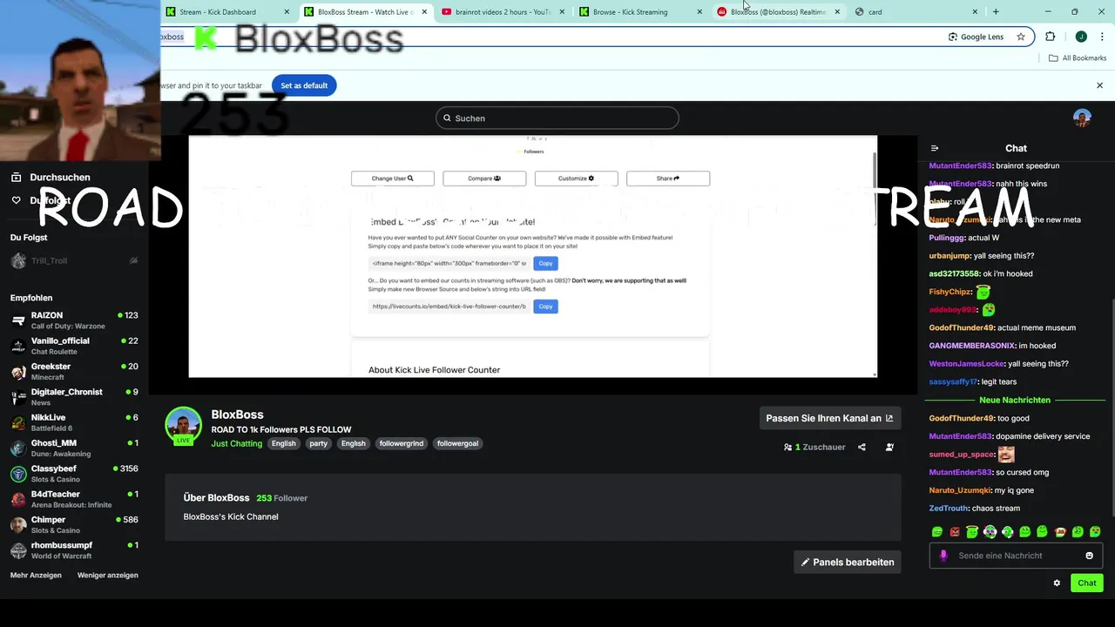This screenshot has width=1115, height=627.
Task: Open the Durchsuchen browse icon in sidebar
Action: [x=16, y=177]
